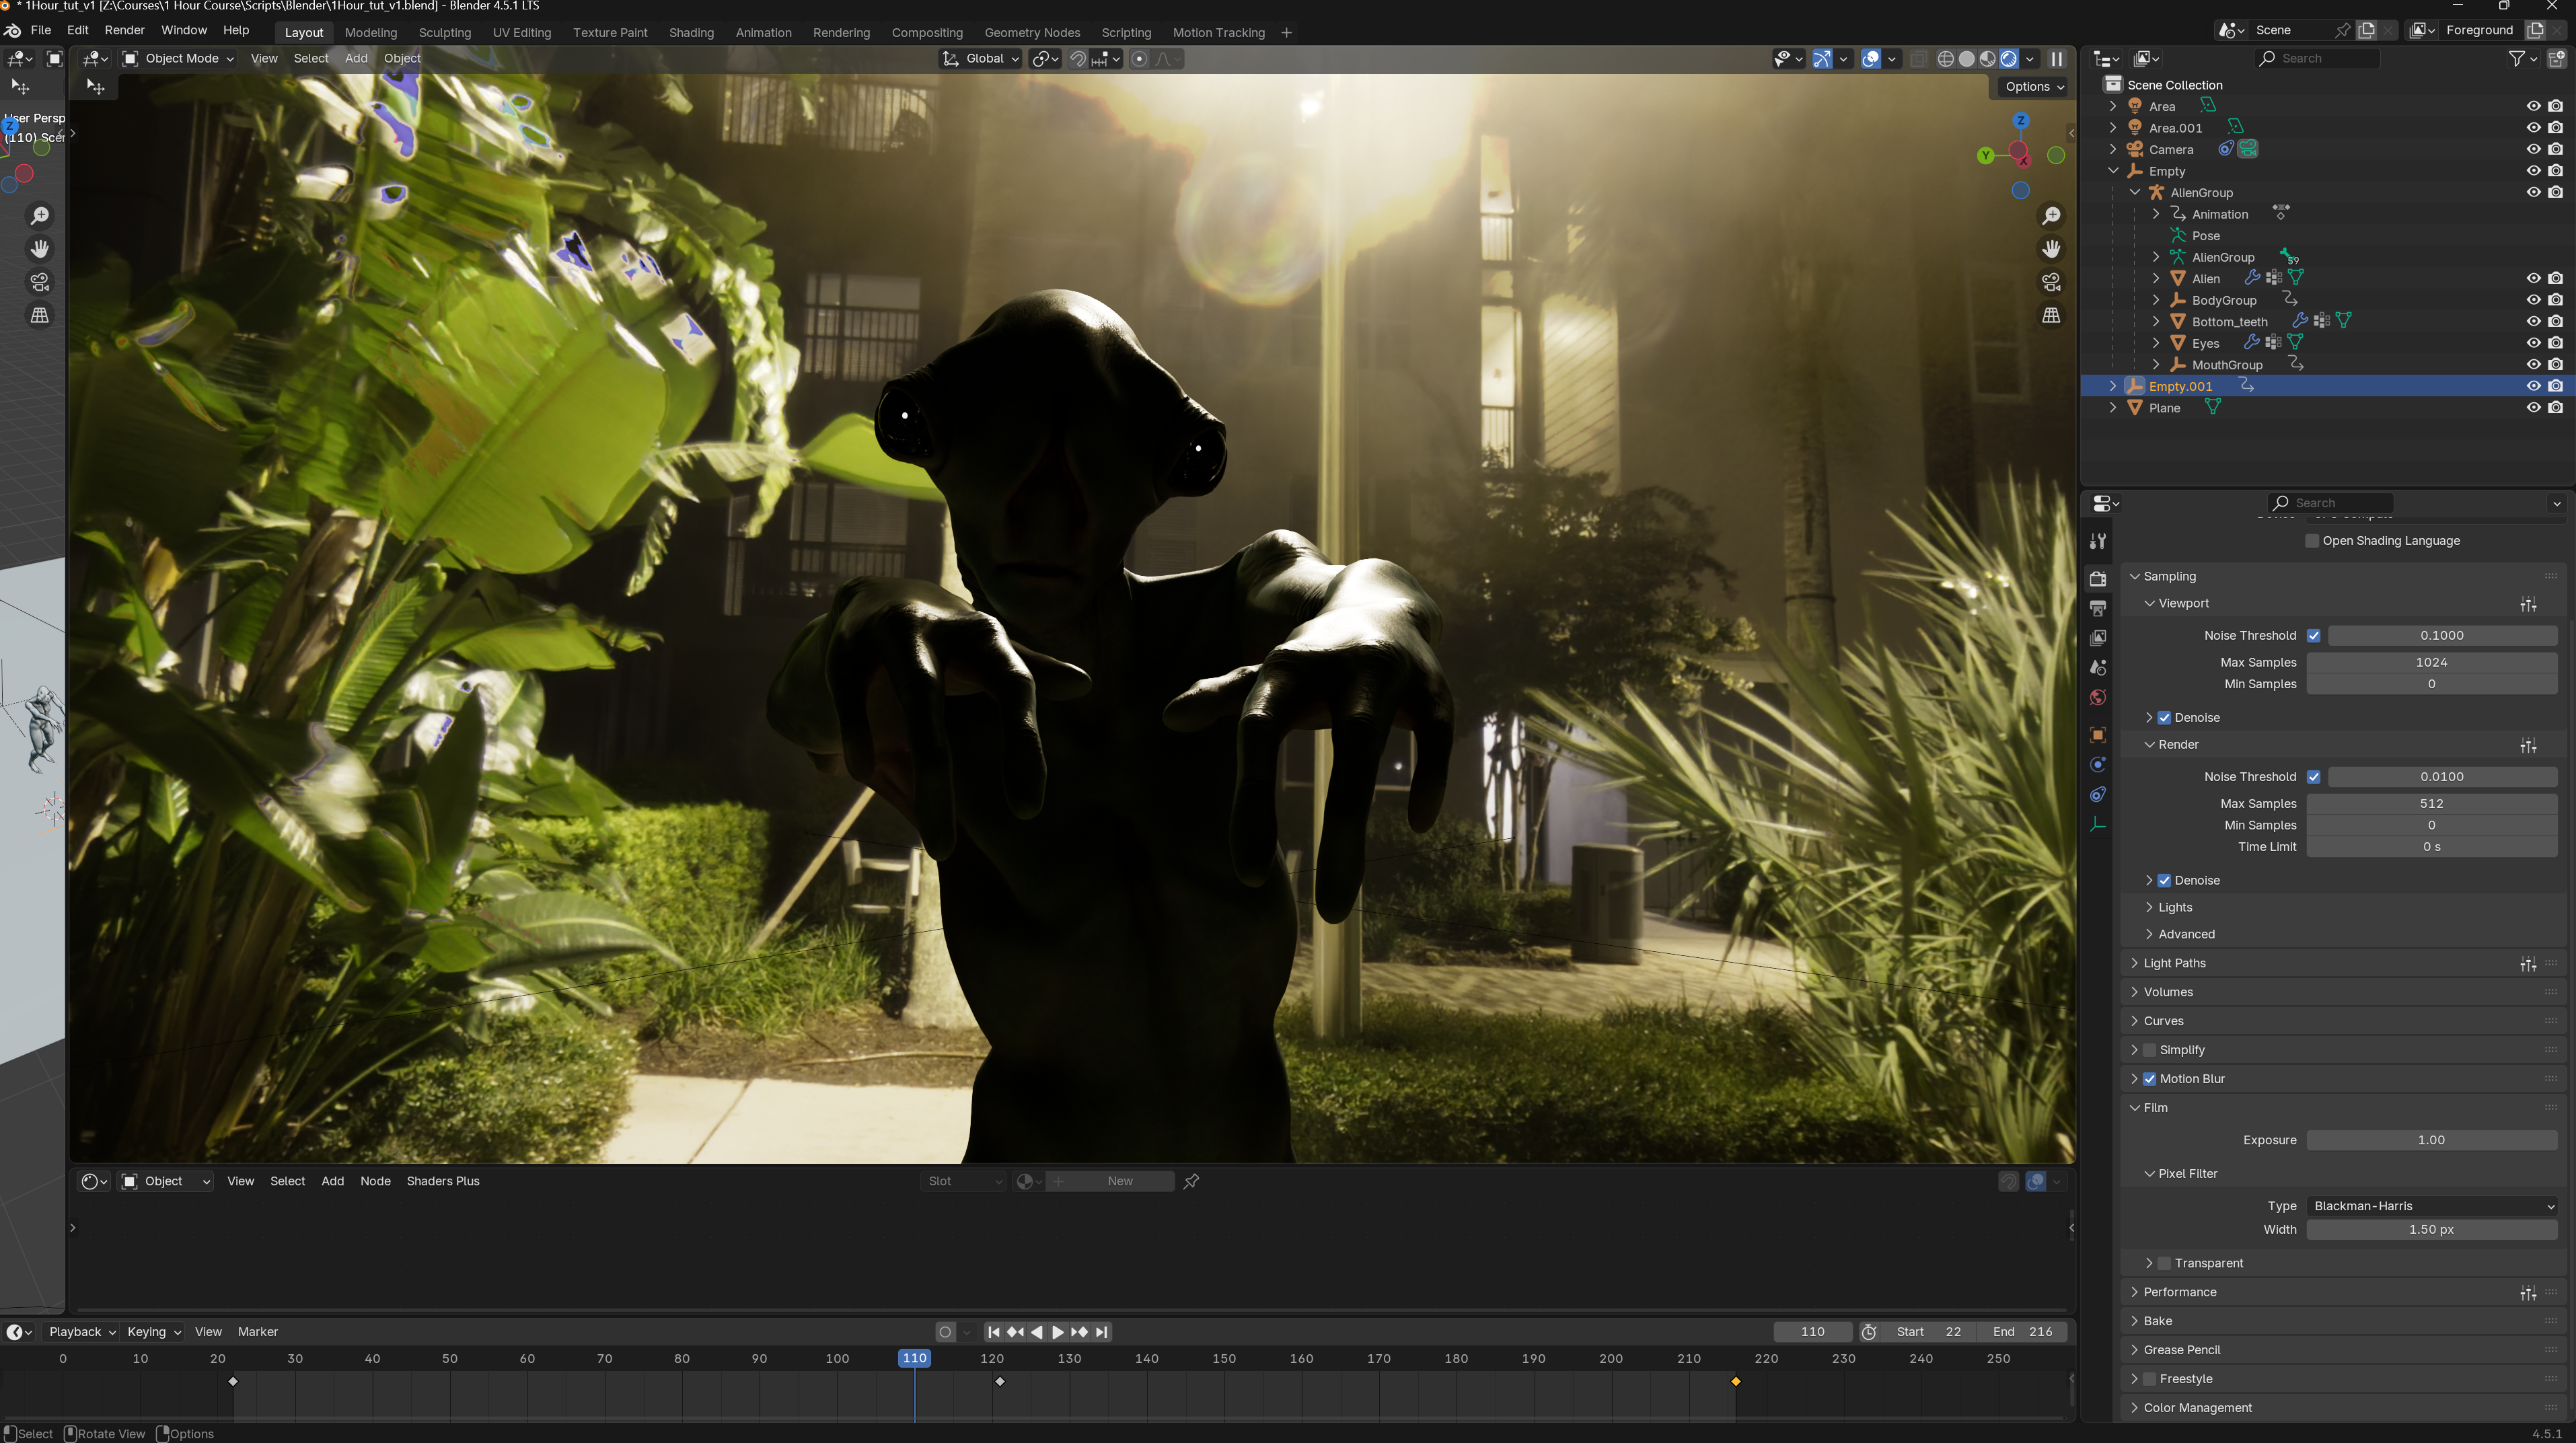Pause viewport render preview button
This screenshot has height=1443, width=2576.
point(2057,59)
